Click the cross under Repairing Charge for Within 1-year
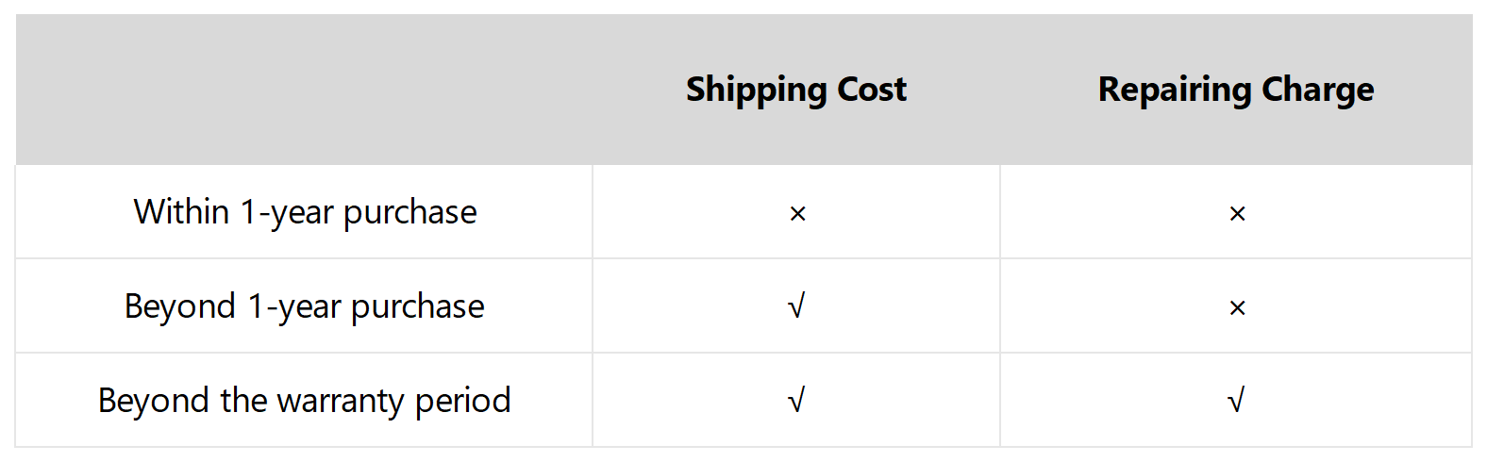Viewport: 1487px width, 462px height. [1237, 214]
